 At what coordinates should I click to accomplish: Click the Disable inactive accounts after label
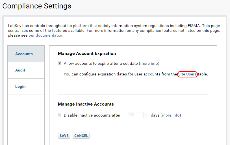[92, 115]
